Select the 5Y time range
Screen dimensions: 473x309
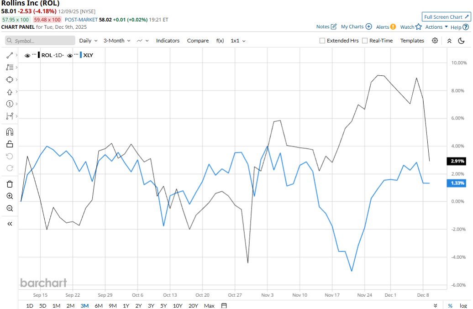163,306
